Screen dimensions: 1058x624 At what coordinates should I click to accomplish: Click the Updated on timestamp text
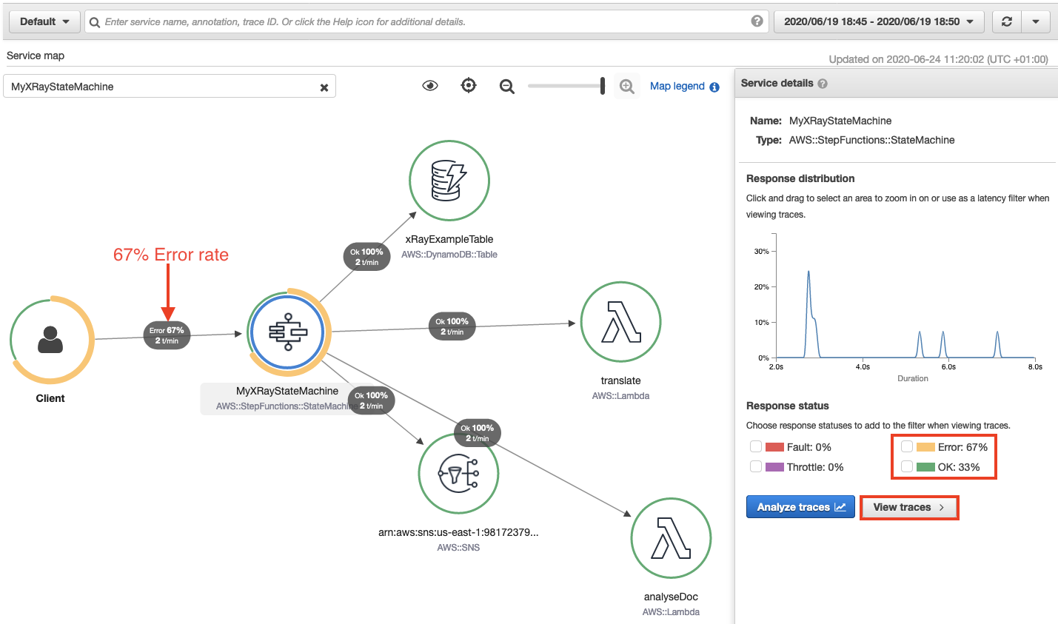click(938, 59)
